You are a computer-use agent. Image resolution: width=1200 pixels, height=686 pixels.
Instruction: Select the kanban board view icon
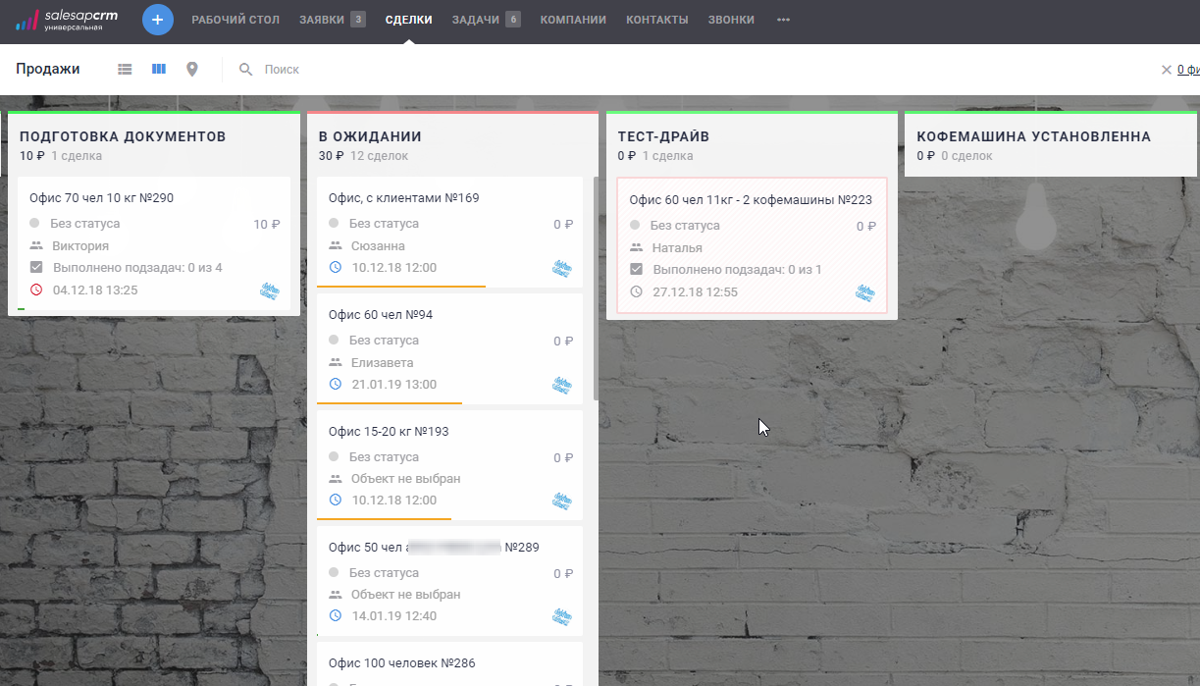pyautogui.click(x=159, y=70)
